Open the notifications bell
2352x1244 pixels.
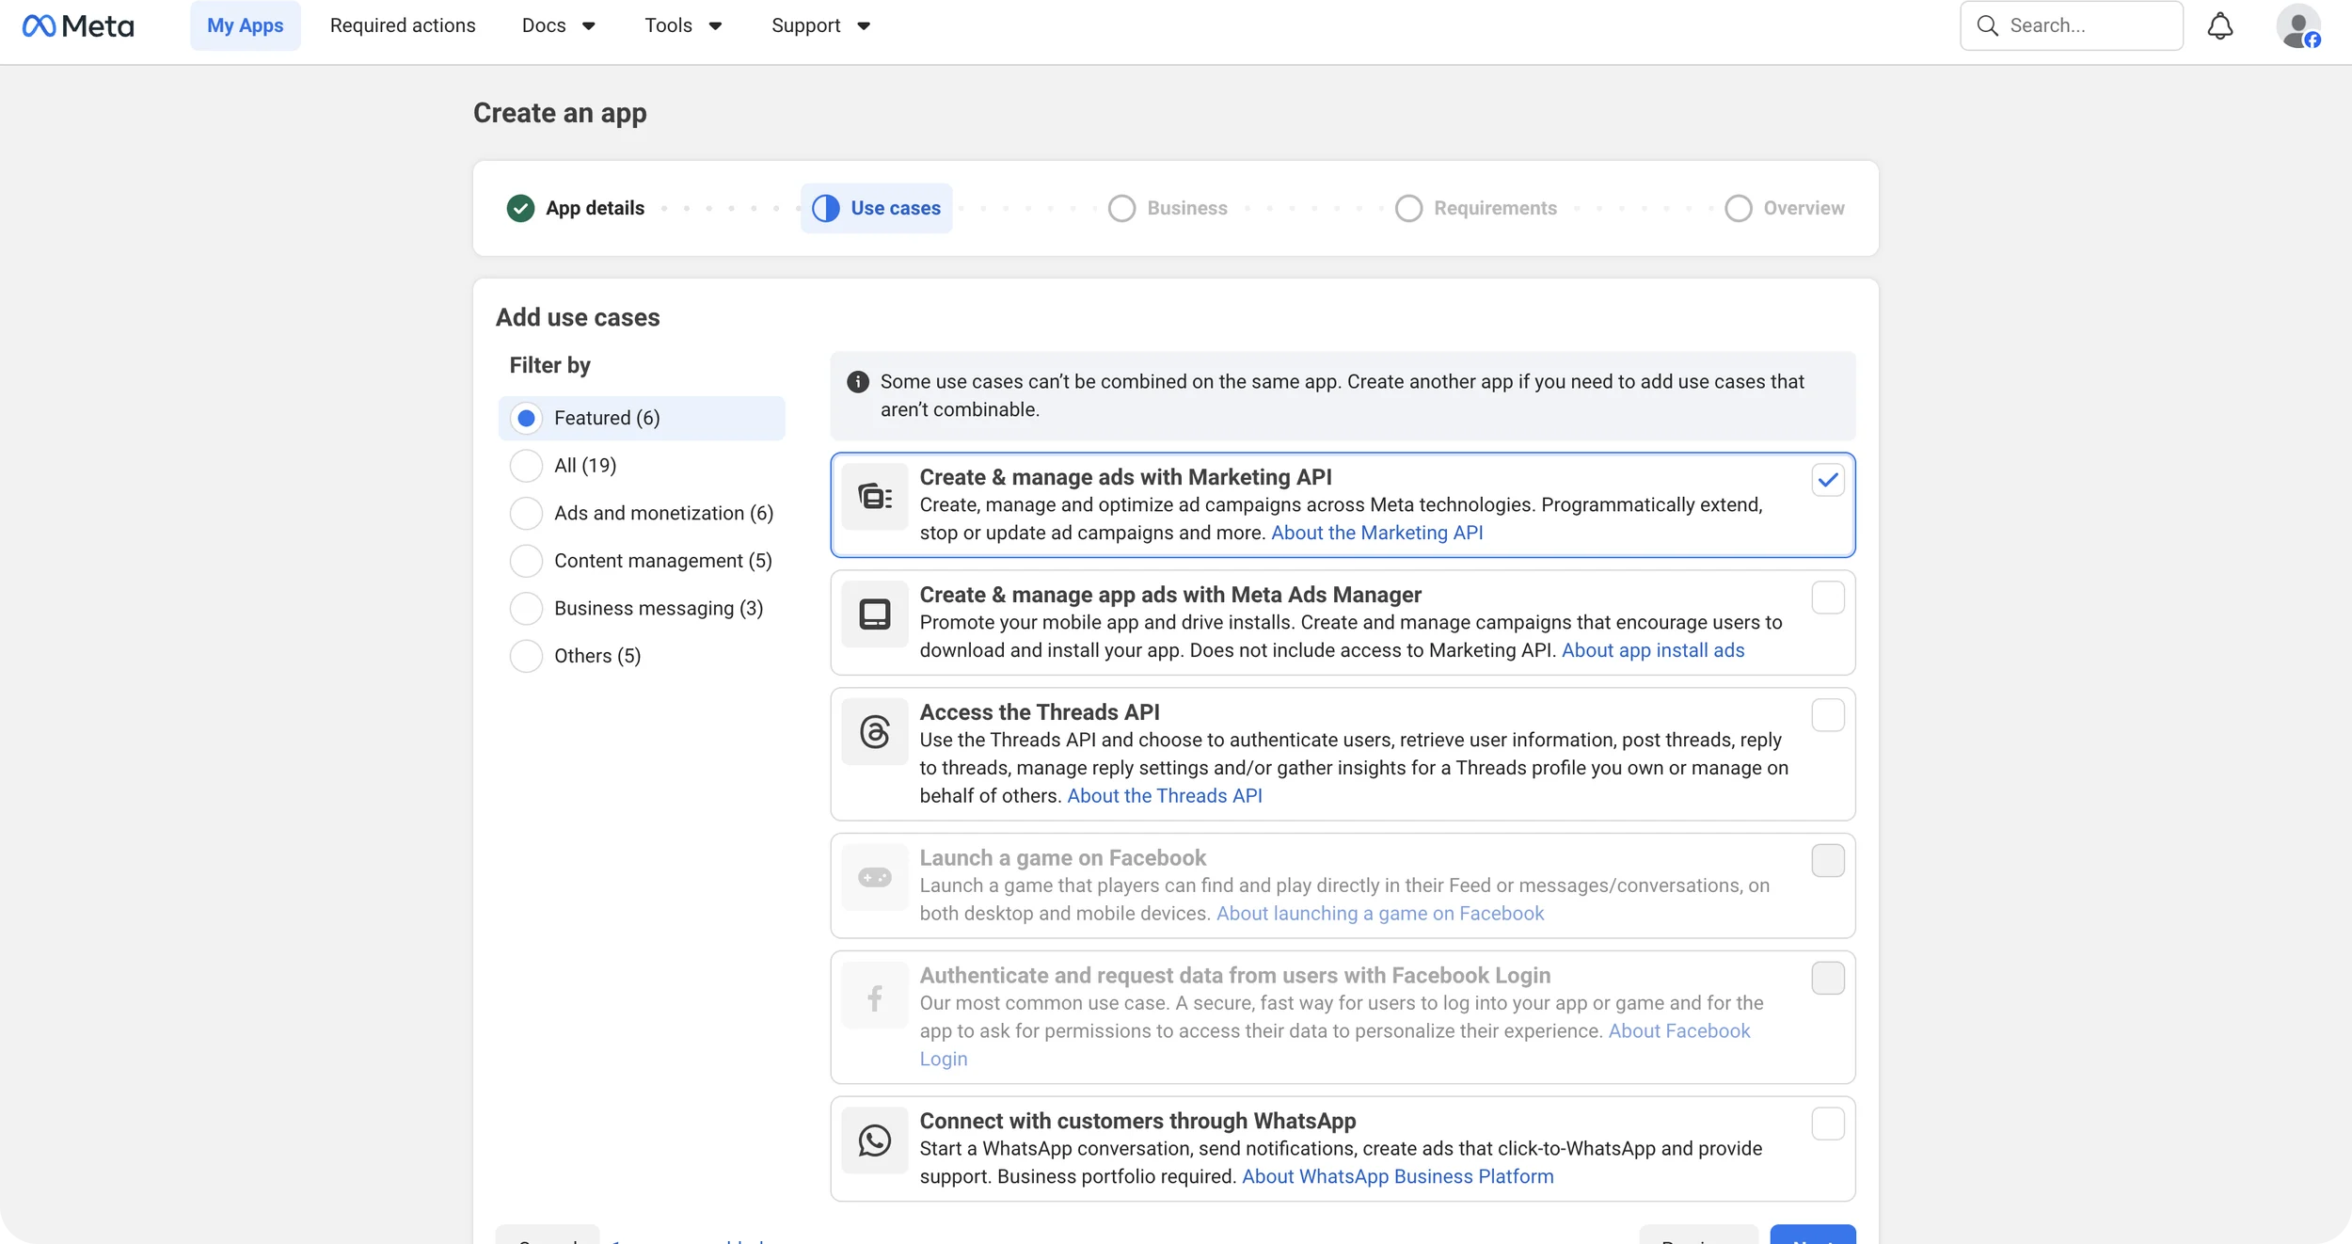(x=2220, y=25)
